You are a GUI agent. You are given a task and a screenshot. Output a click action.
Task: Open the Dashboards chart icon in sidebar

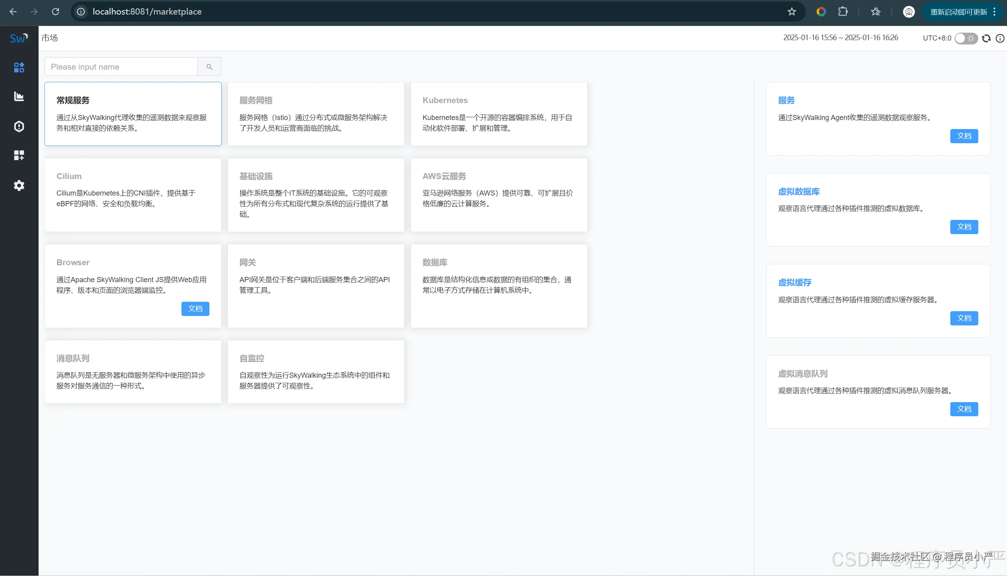[x=19, y=96]
